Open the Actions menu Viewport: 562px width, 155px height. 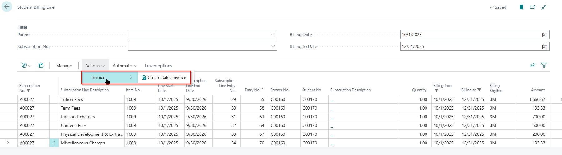click(95, 66)
